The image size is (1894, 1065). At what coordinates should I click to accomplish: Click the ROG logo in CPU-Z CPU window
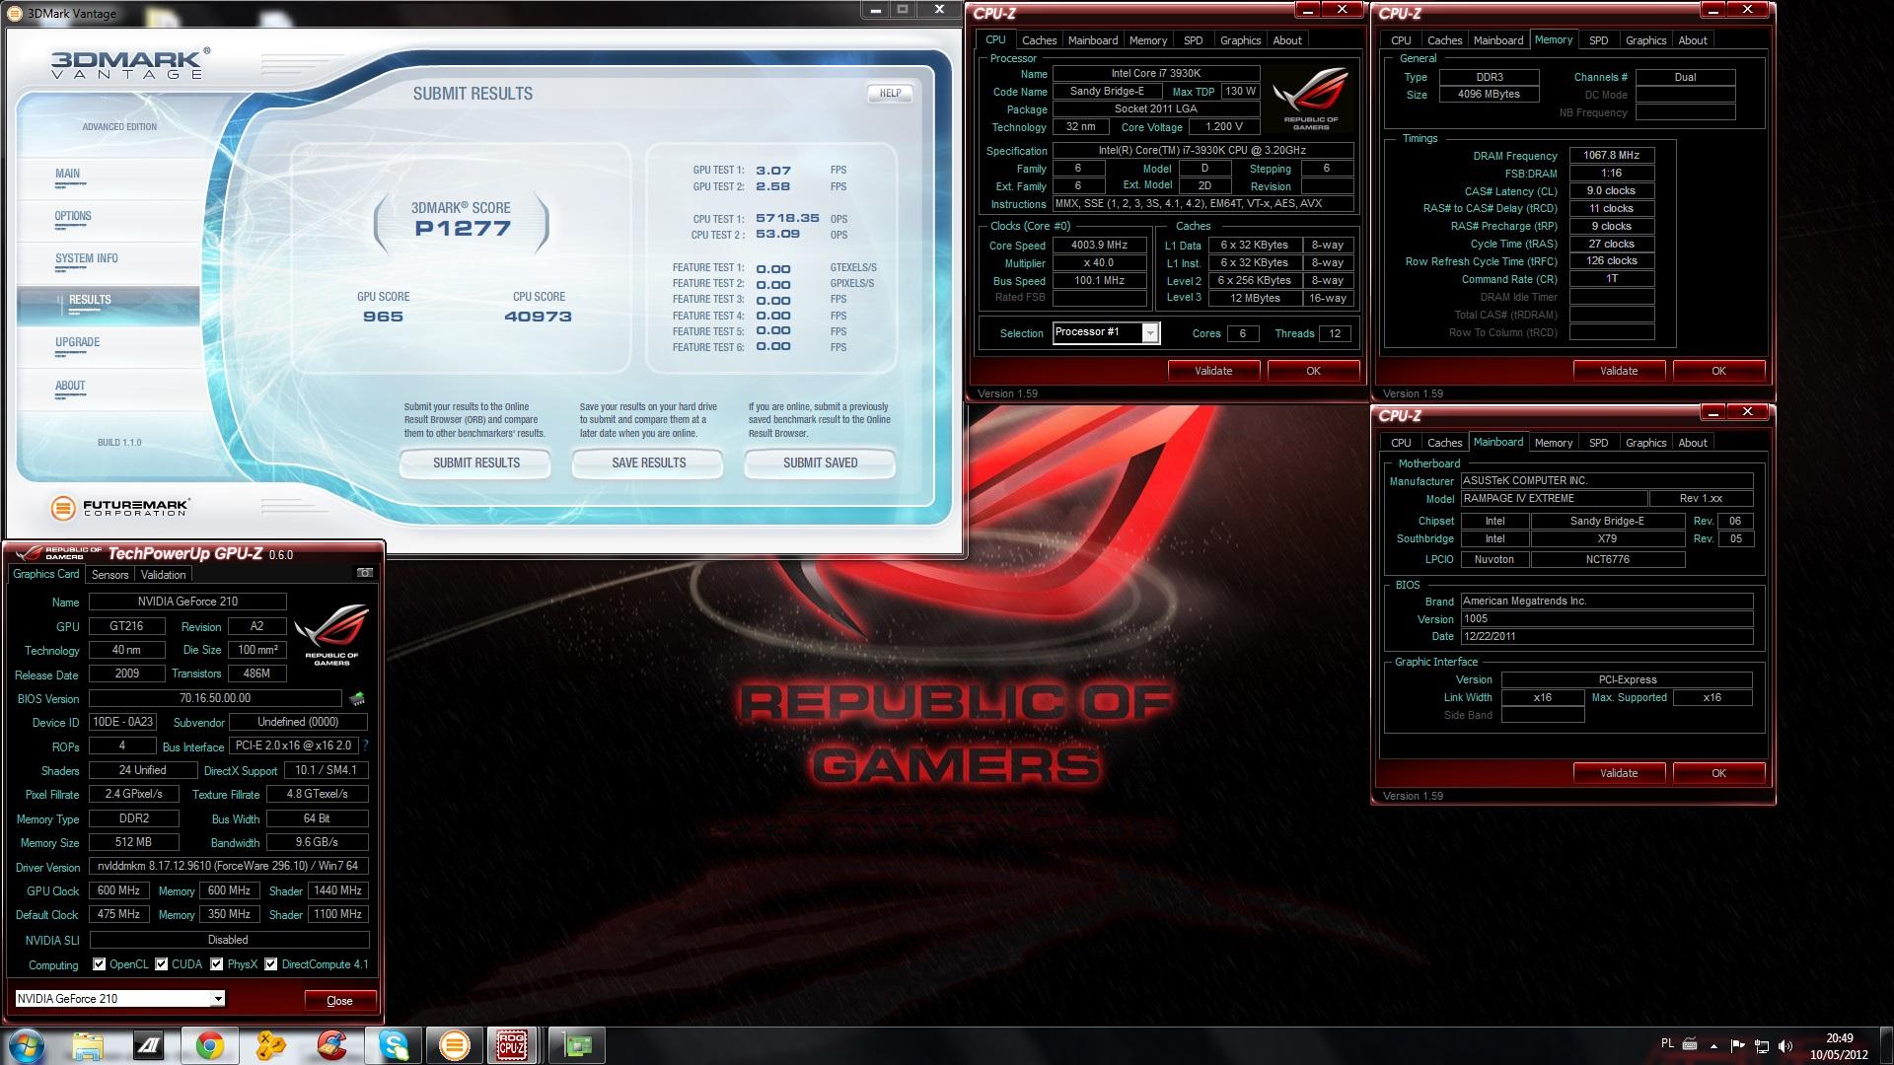1310,97
